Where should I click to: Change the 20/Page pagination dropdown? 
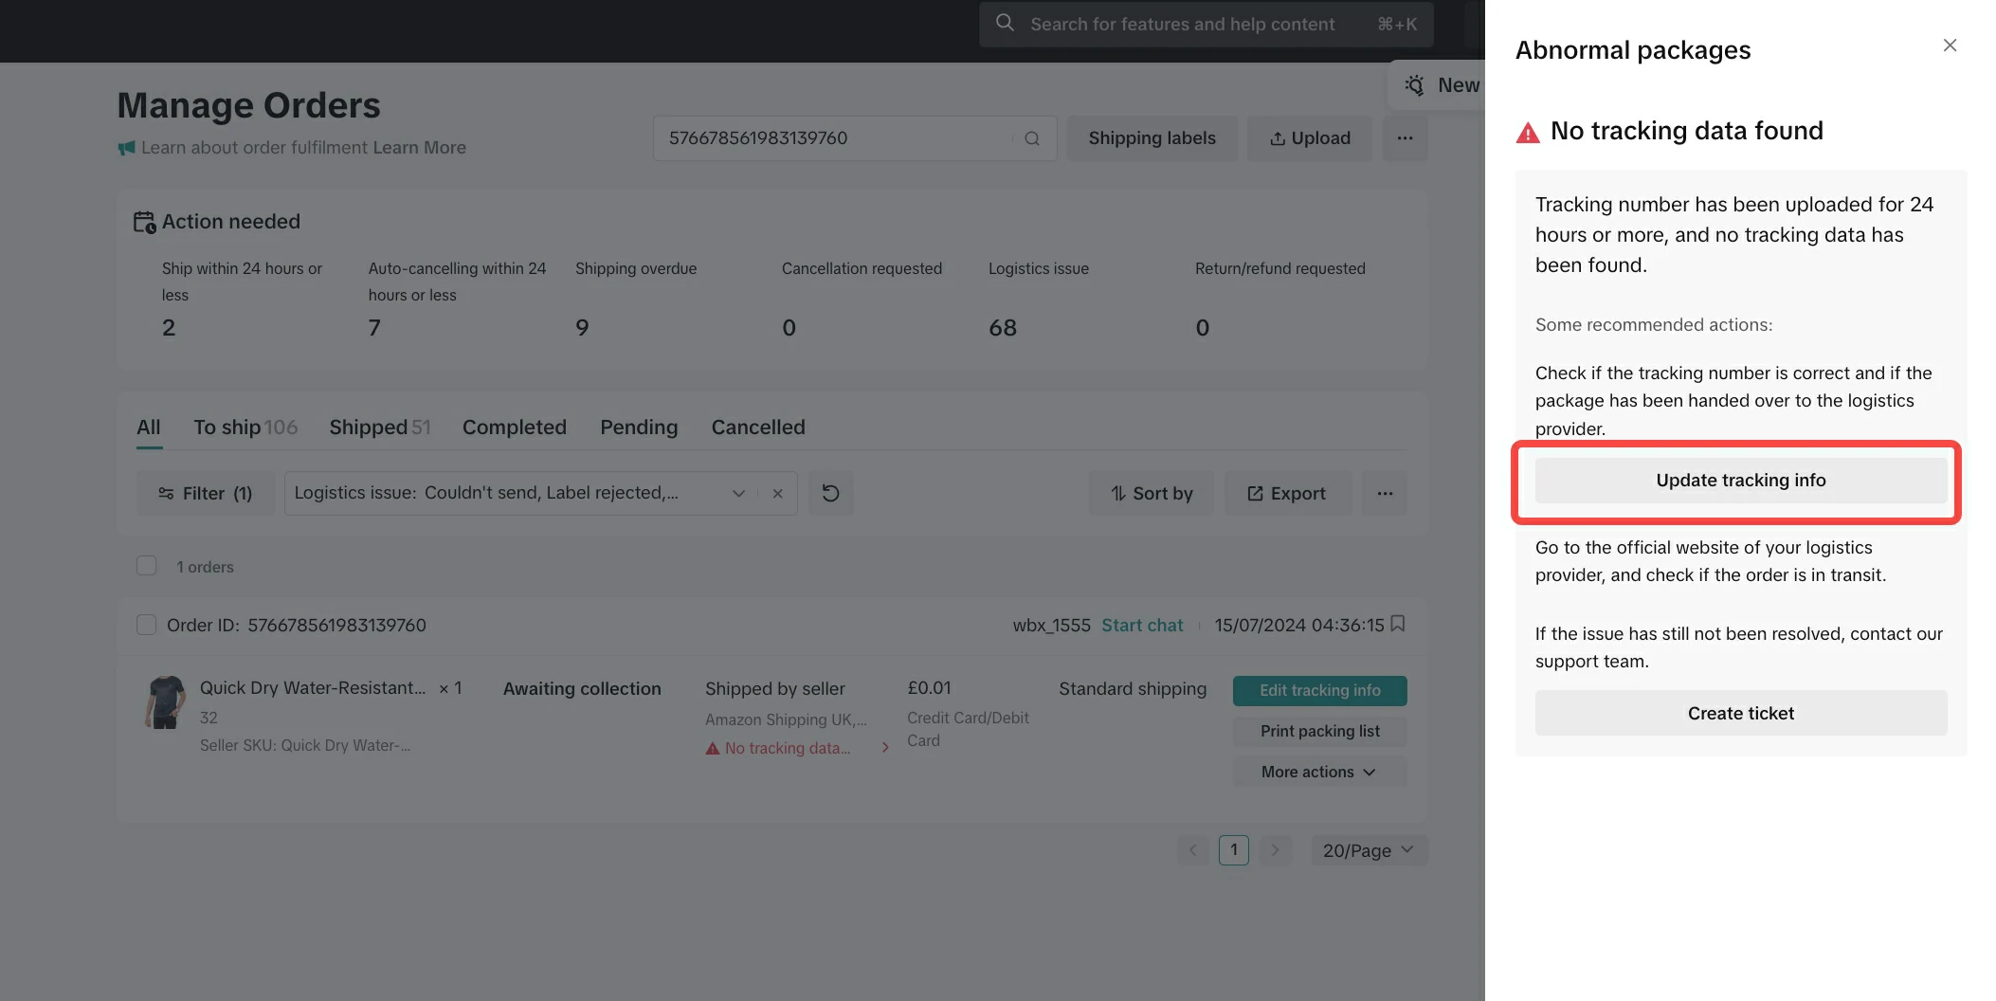[1368, 850]
